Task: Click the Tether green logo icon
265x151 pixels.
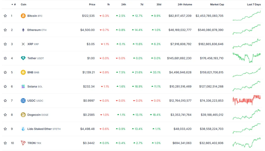Action: 23,58
